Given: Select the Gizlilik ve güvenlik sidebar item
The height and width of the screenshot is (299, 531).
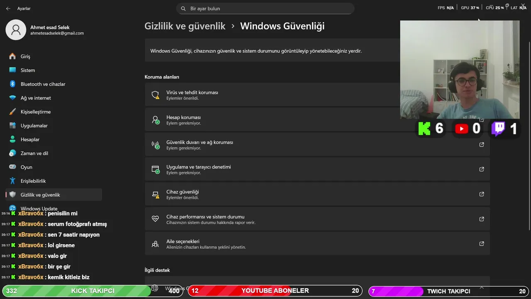Looking at the screenshot, I should click(x=54, y=195).
